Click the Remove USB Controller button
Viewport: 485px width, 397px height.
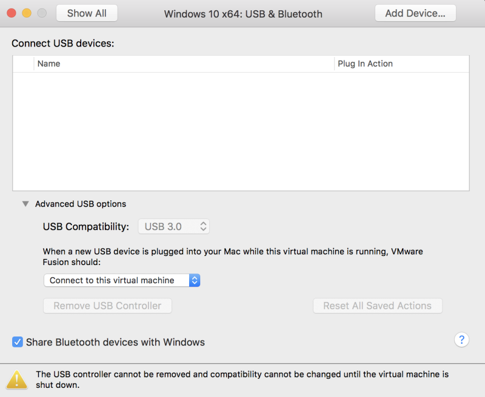[107, 306]
